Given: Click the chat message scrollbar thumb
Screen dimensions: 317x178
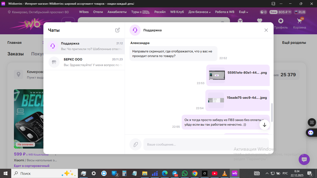Looking at the screenshot, I should coord(272,113).
